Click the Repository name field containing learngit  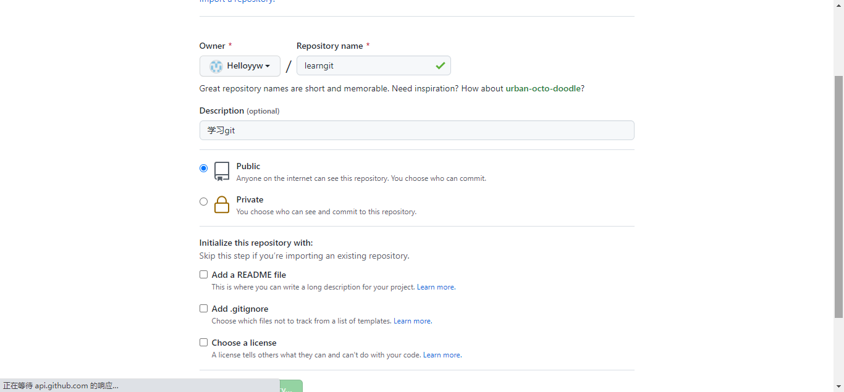pyautogui.click(x=373, y=65)
